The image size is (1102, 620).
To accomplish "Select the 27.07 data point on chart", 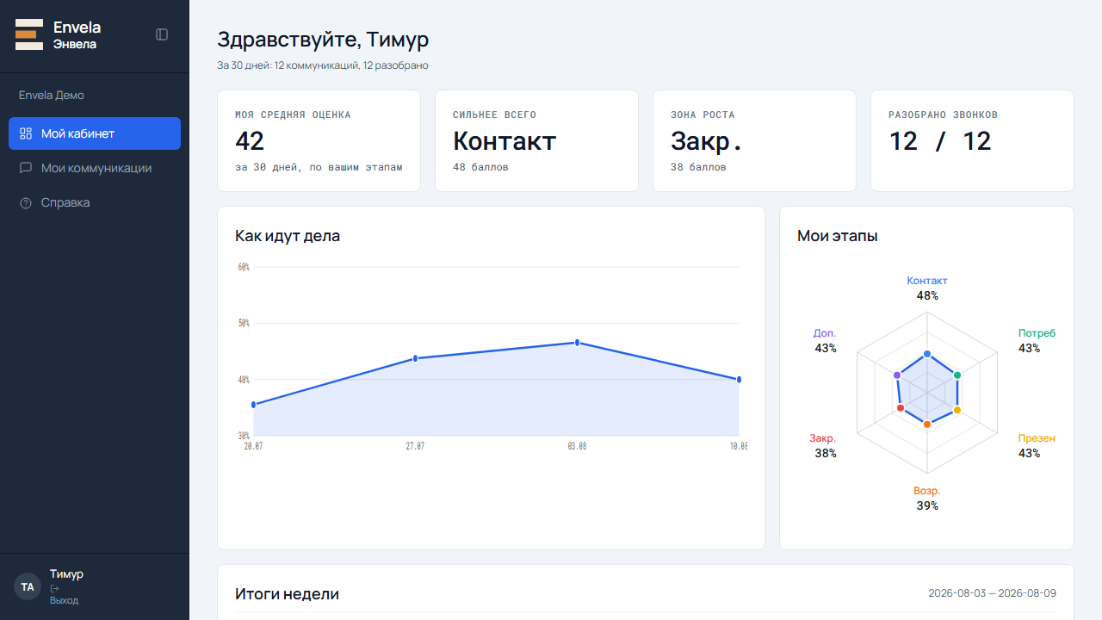I will pos(415,358).
